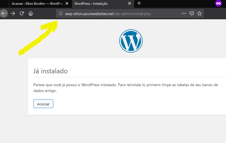Bookmark this page with the star
226x143 pixels.
click(x=200, y=13)
